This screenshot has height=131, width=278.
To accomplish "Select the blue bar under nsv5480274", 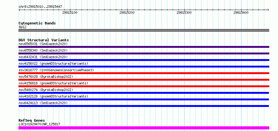I will point(144,93).
